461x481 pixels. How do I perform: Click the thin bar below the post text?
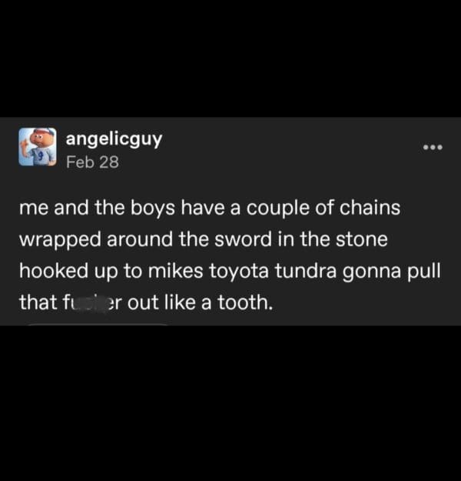tap(98, 324)
